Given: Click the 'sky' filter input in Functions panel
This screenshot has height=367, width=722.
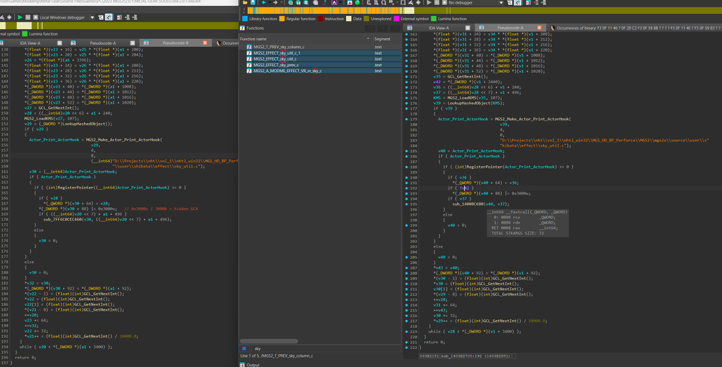Looking at the screenshot, I should tap(326, 348).
